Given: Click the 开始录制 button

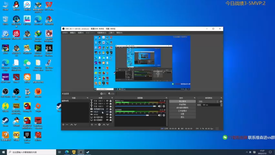Looking at the screenshot, I should point(183,105).
